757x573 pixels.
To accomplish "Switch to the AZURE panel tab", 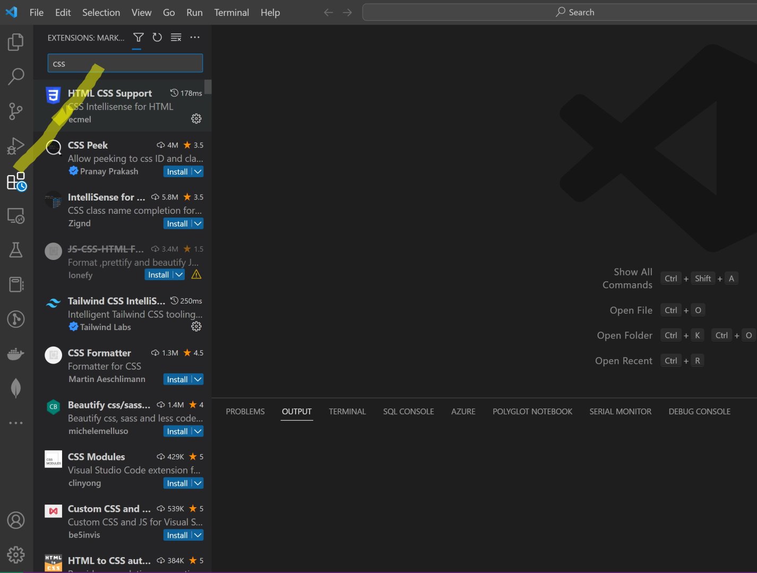I will 463,411.
